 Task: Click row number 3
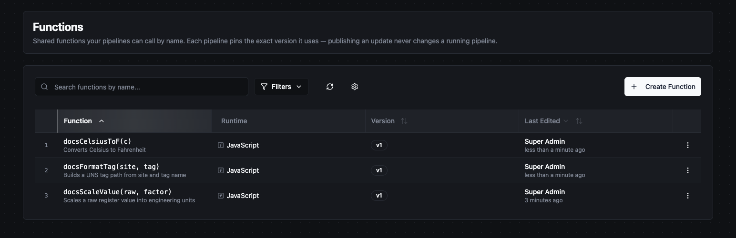(46, 196)
